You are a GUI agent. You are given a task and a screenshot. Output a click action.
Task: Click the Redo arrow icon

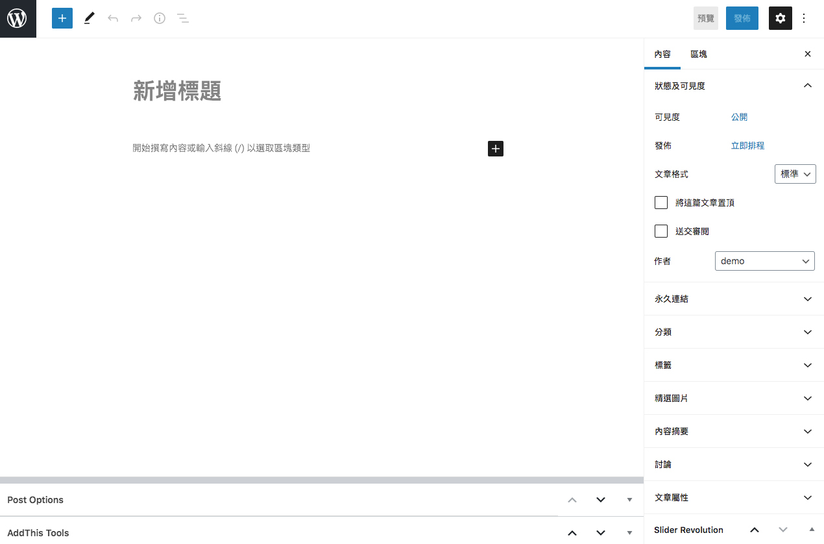pos(136,18)
